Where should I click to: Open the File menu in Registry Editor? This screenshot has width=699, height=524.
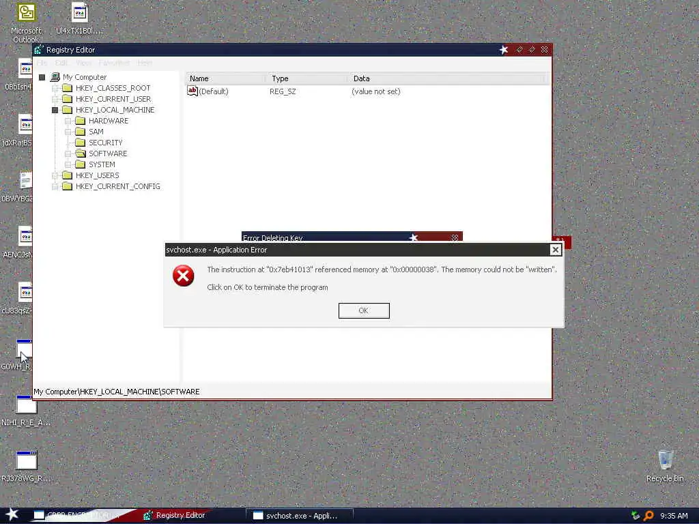tap(42, 63)
